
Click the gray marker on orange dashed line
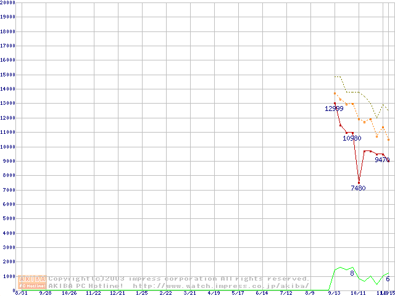pyautogui.click(x=364, y=122)
